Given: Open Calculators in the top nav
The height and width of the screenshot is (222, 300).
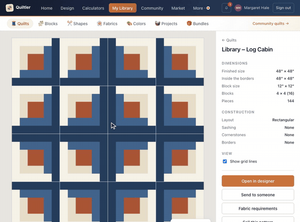Looking at the screenshot, I should (x=93, y=8).
